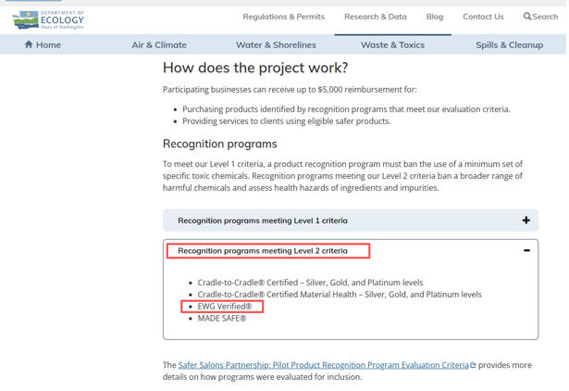This screenshot has width=569, height=391.
Task: Click the 'EWG Verified®' list item
Action: coord(225,307)
